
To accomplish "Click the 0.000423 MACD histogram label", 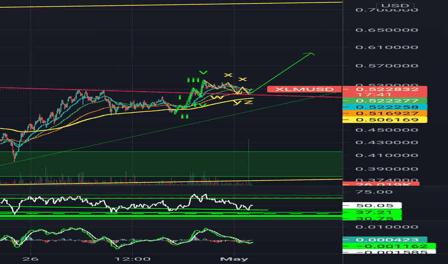I will [385, 240].
